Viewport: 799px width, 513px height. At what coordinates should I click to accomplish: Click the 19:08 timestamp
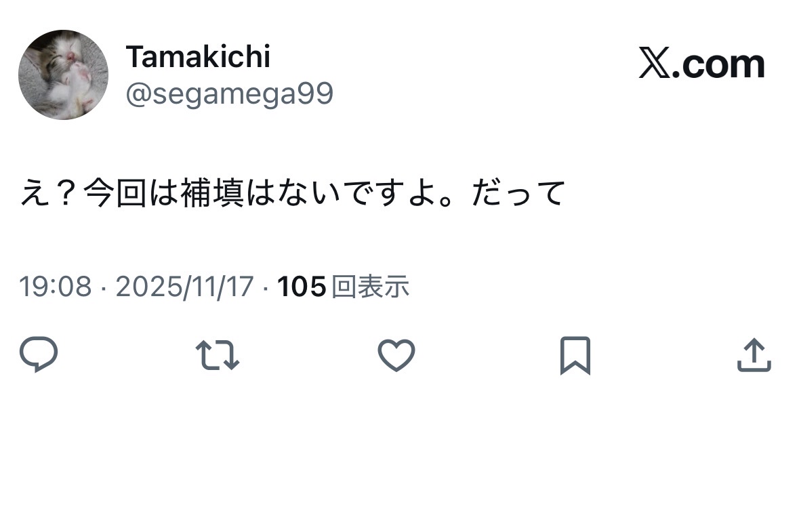point(55,287)
